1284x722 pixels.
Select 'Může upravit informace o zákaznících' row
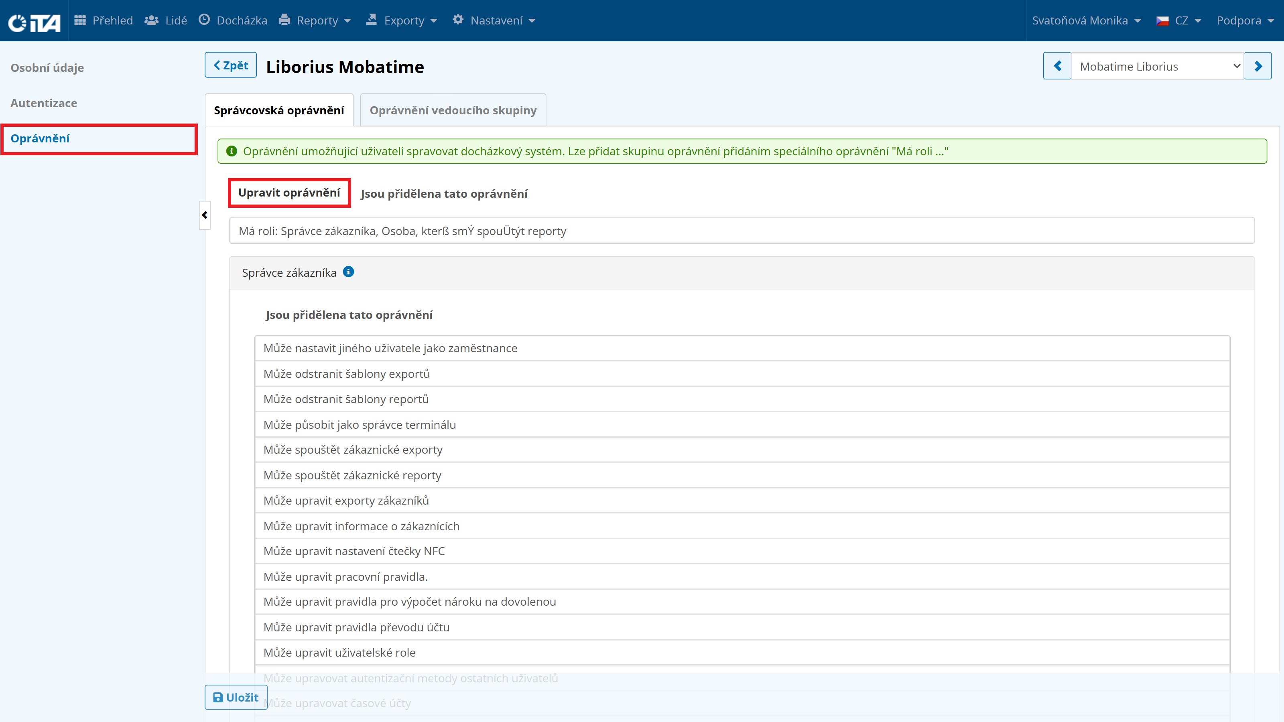(742, 526)
